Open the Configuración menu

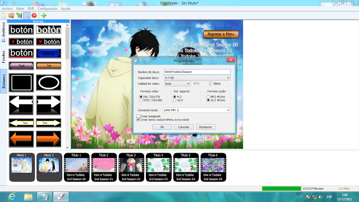point(47,9)
